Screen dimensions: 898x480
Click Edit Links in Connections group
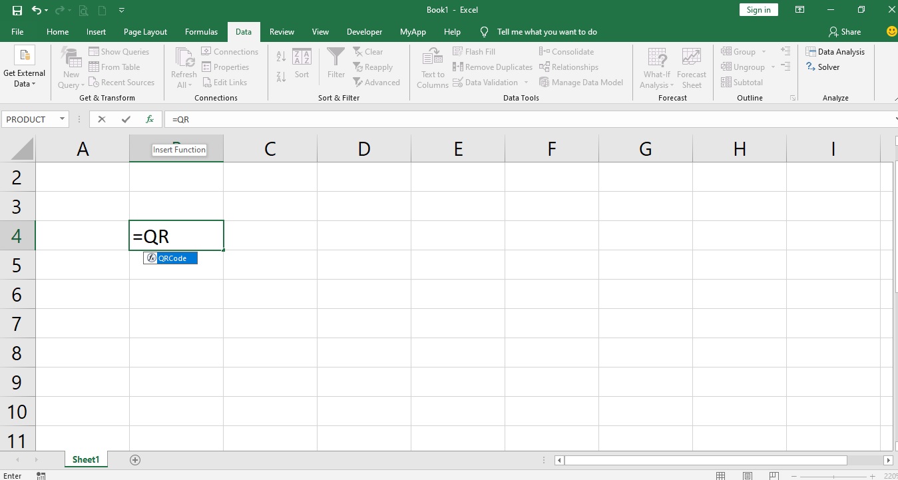pos(224,82)
